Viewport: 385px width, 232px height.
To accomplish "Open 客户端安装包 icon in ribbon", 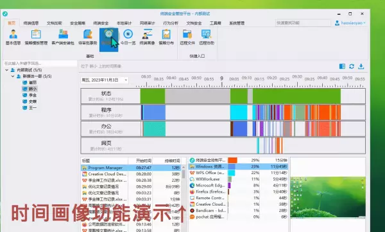I will click(x=63, y=35).
